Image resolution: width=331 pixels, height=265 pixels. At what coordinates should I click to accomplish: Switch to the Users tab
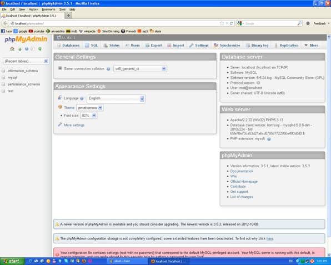click(132, 46)
